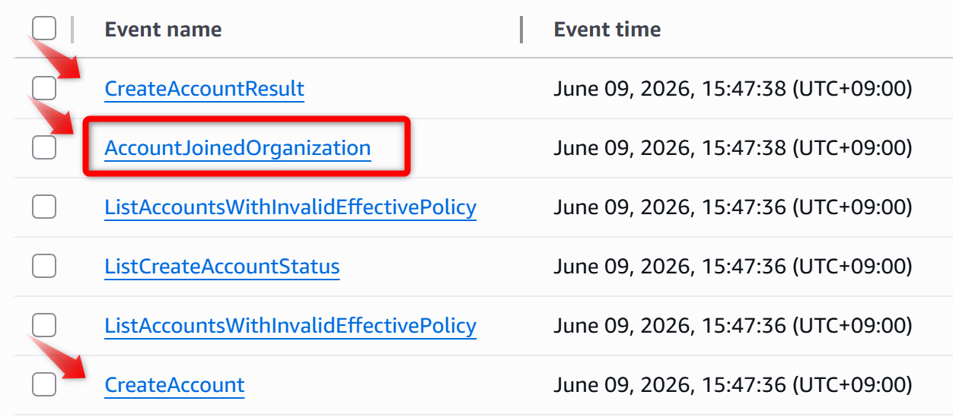This screenshot has width=953, height=417.
Task: Open the CreateAccountResult event link
Action: (x=204, y=89)
